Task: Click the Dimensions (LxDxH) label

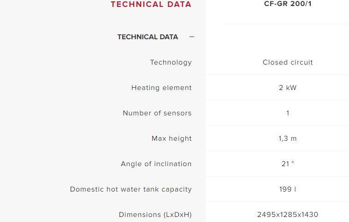Action: pyautogui.click(x=155, y=215)
